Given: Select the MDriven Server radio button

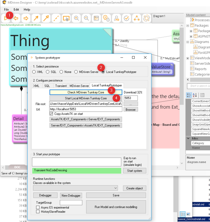Looking at the screenshot, I should coord(76,72).
